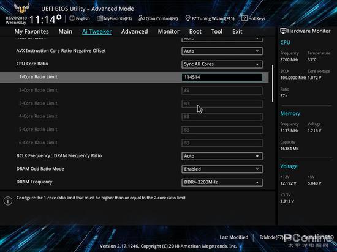Open Hot Keys question mark icon
337x252 pixels.
[x=244, y=18]
